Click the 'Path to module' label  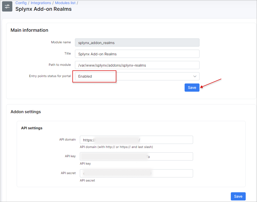click(60, 65)
